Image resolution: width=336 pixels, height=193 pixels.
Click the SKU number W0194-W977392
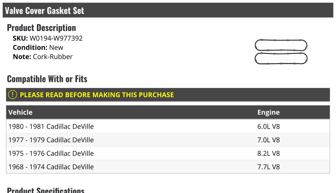pyautogui.click(x=56, y=38)
